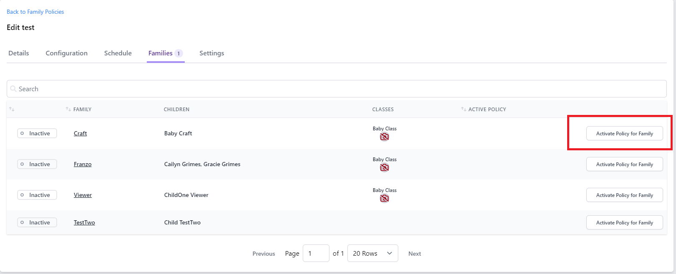Activate policy for Viewer family

tap(624, 195)
